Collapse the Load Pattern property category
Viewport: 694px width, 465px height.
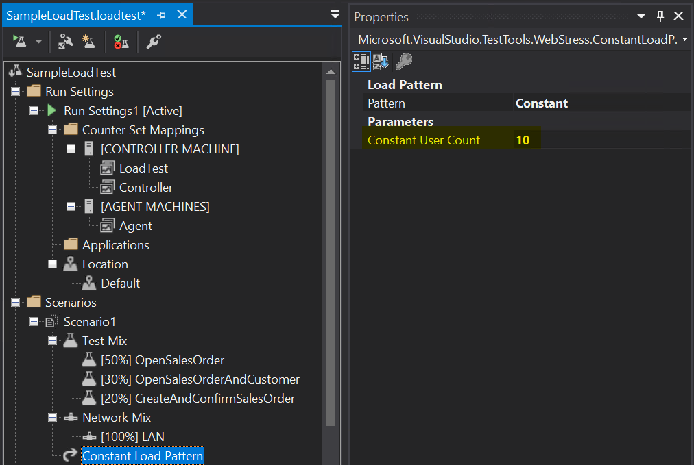pyautogui.click(x=357, y=84)
